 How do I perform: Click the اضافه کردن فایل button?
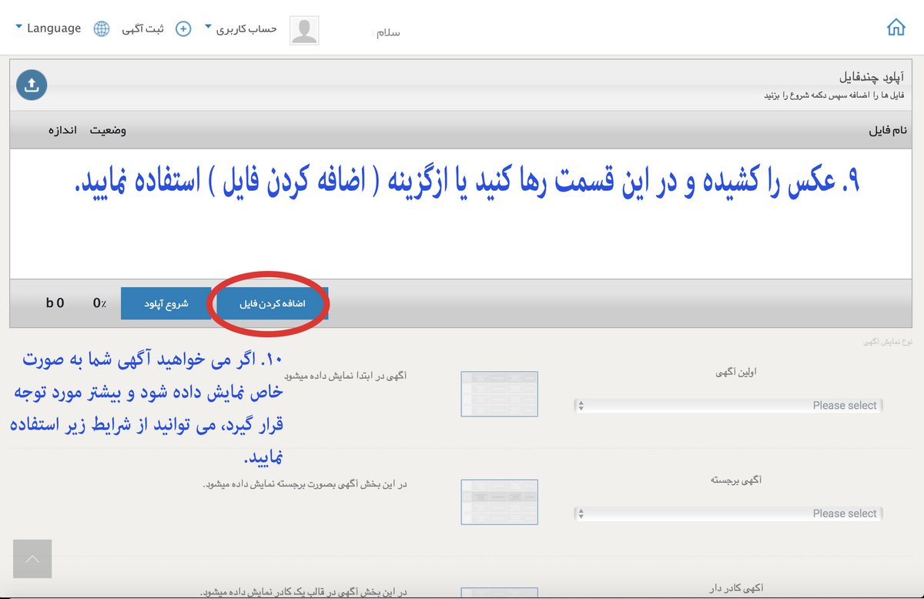tap(273, 304)
